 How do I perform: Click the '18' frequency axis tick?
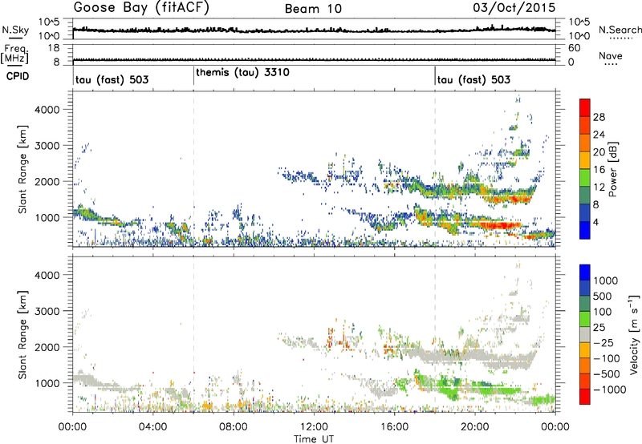pyautogui.click(x=54, y=48)
